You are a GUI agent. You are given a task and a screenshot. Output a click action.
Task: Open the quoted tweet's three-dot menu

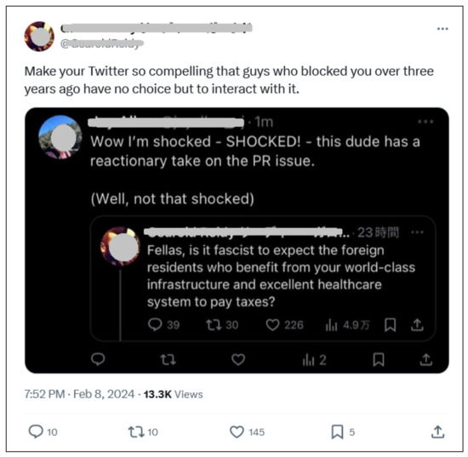425,122
